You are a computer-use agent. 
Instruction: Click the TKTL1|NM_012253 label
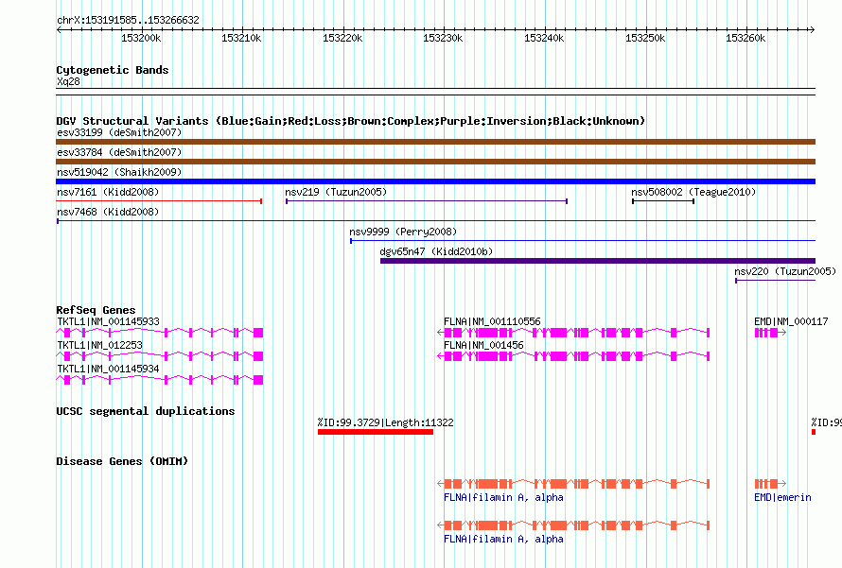100,345
